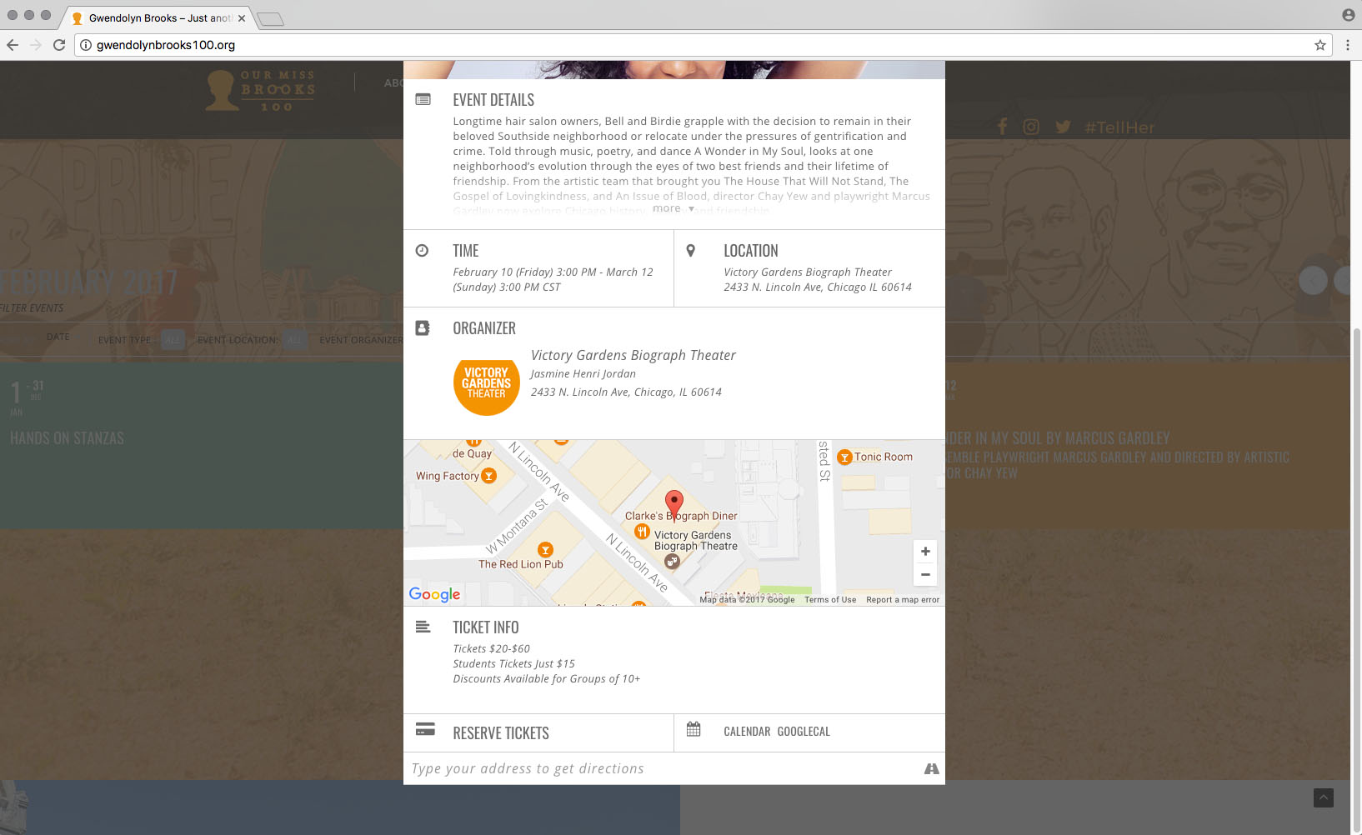Expand event details with 'more'
1362x835 pixels.
pyautogui.click(x=672, y=208)
